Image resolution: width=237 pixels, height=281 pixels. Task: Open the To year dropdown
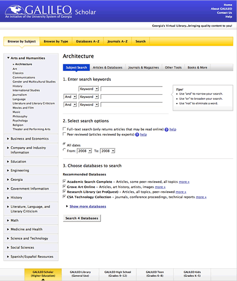[x=108, y=151]
